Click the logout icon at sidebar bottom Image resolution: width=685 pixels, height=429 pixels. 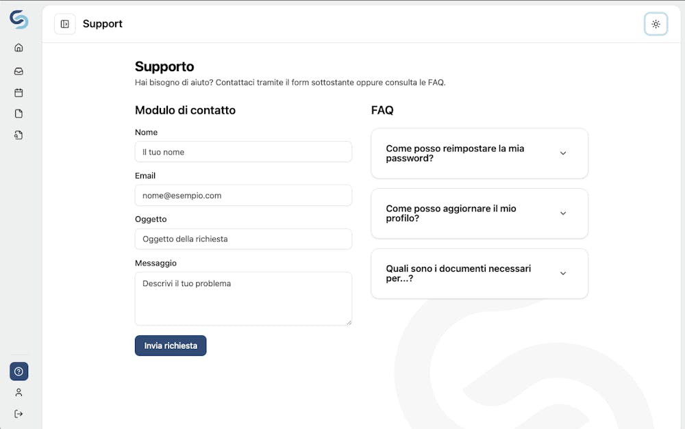coord(18,413)
